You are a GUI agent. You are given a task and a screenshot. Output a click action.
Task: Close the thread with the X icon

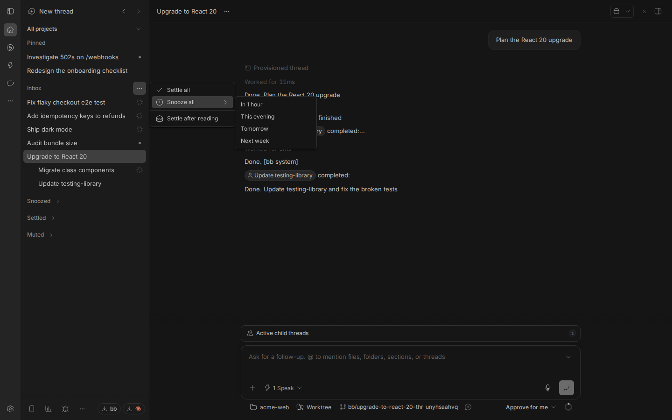644,11
